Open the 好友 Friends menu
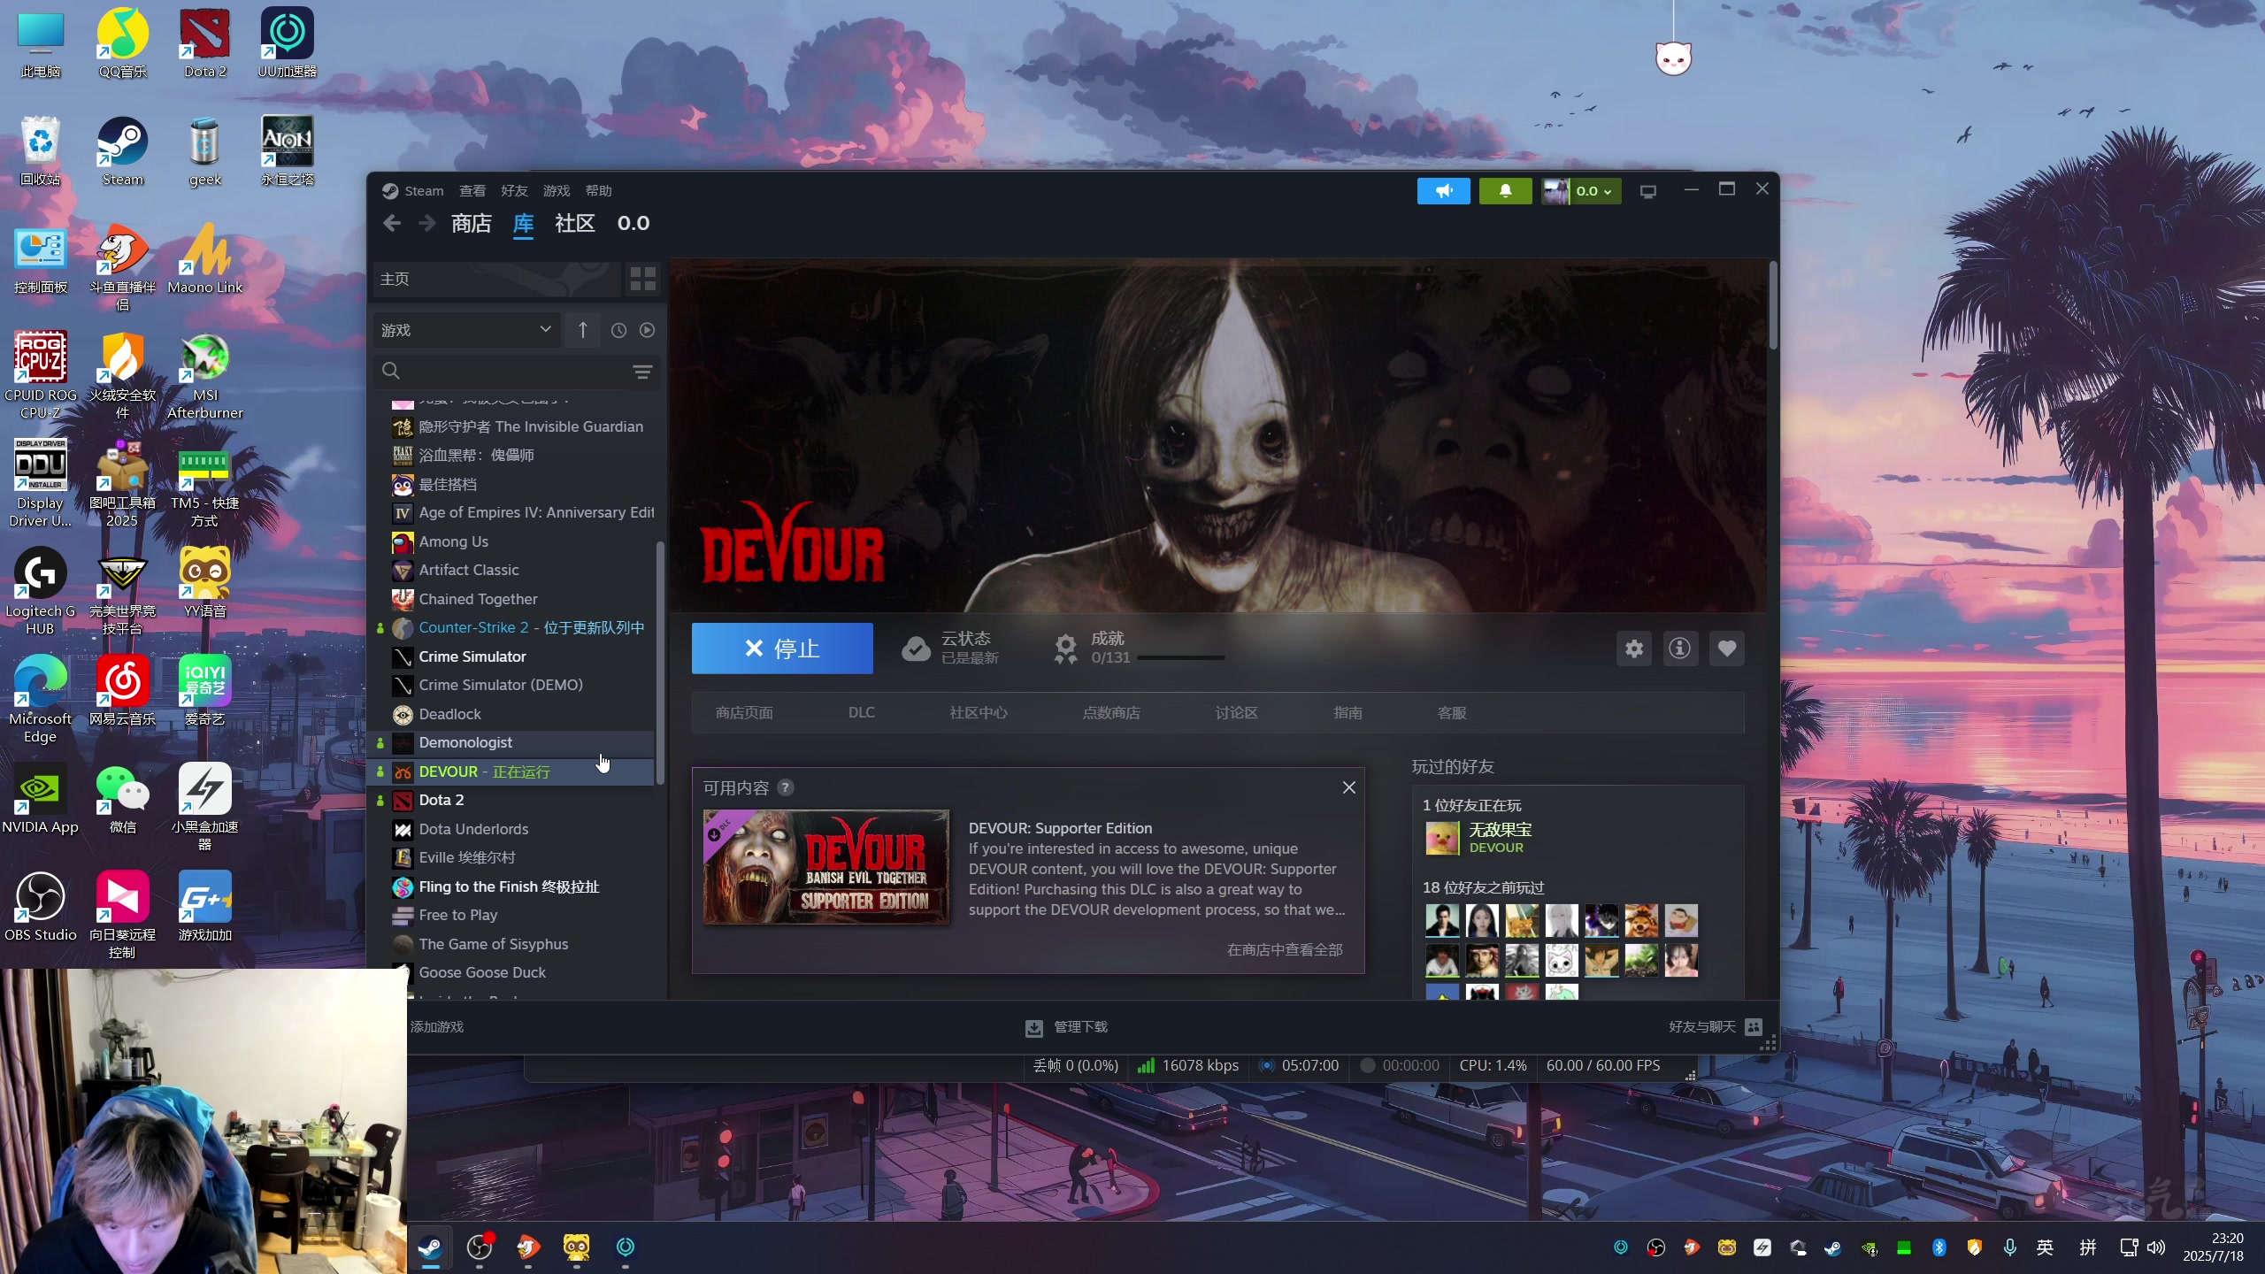The width and height of the screenshot is (2265, 1274). [514, 191]
